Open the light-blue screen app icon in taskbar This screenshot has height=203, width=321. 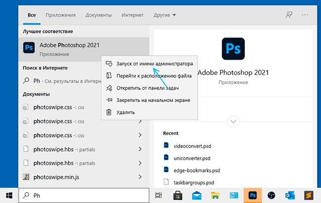(x=234, y=196)
